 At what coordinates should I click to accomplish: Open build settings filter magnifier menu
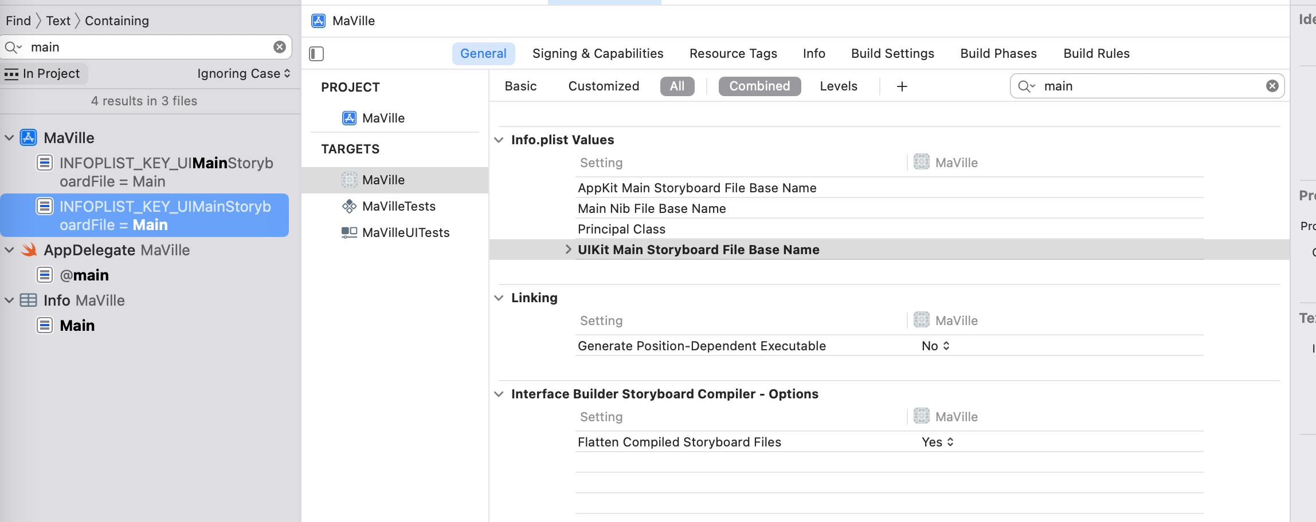[x=1027, y=86]
